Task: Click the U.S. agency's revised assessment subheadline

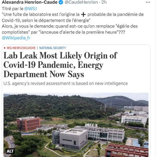Action: [66, 83]
